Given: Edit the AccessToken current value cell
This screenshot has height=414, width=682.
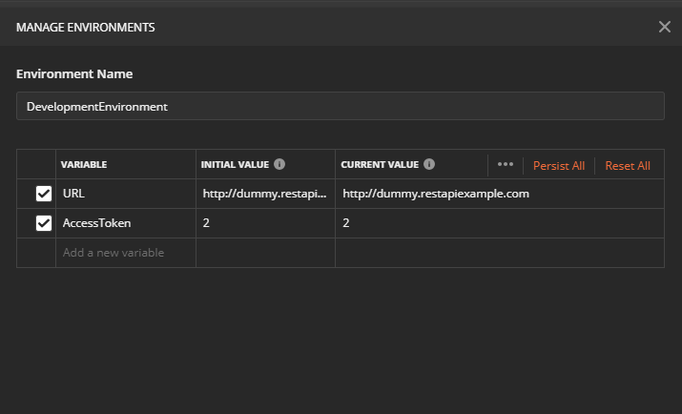Looking at the screenshot, I should [x=498, y=223].
